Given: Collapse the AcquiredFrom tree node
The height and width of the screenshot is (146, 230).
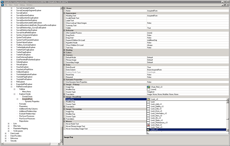Looking at the screenshot, I should [17, 99].
